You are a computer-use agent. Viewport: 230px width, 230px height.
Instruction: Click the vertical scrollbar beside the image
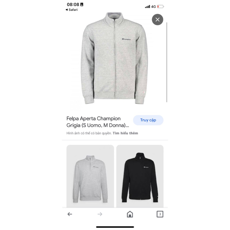(x=167, y=62)
